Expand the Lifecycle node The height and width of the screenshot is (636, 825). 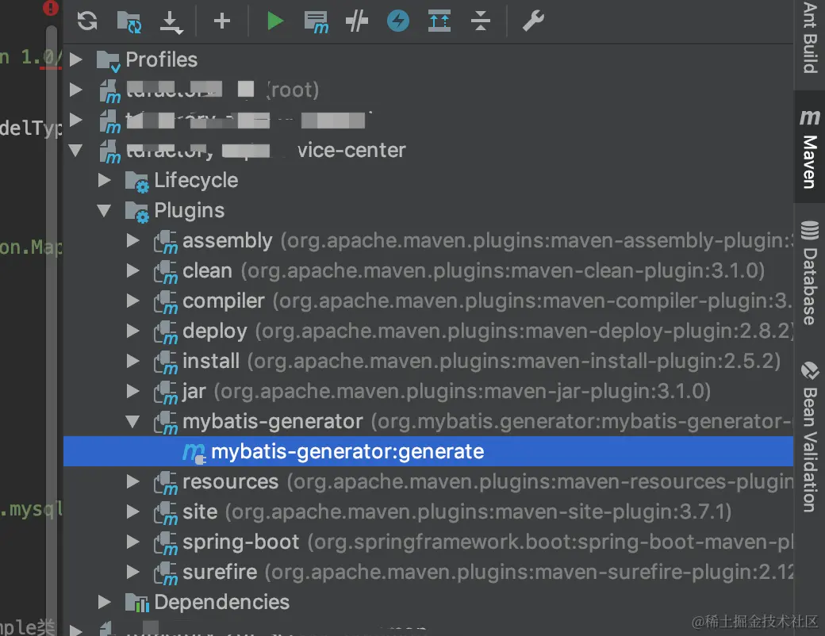(105, 181)
